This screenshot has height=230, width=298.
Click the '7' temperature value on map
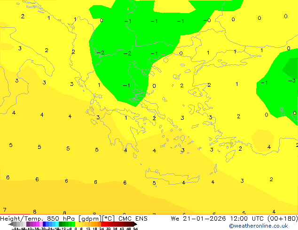5,210
